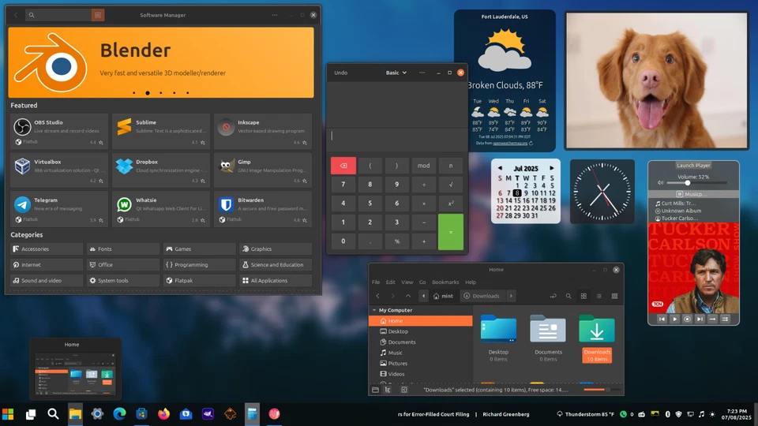Open the Software Manager three-dots menu
The image size is (758, 426).
[x=274, y=15]
